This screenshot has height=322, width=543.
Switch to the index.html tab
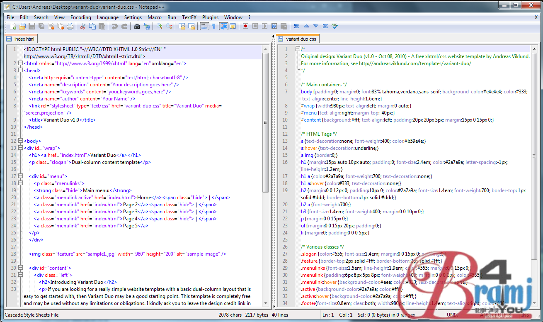click(x=21, y=38)
